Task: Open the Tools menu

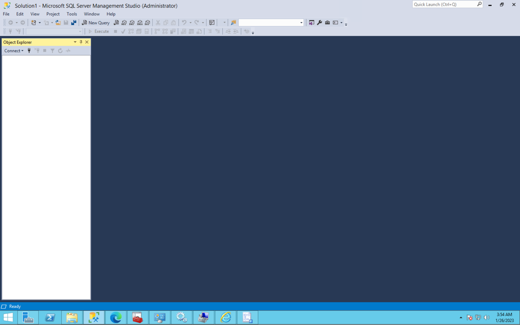Action: pos(72,14)
